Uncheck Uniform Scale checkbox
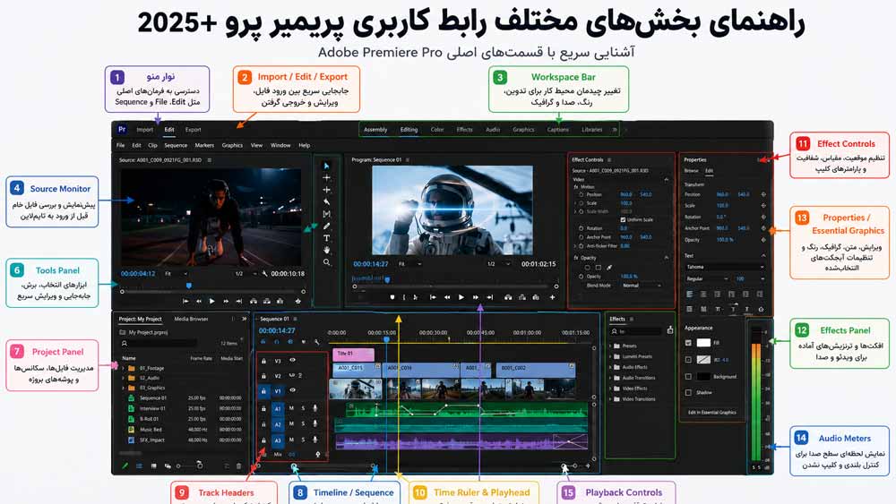 623,219
